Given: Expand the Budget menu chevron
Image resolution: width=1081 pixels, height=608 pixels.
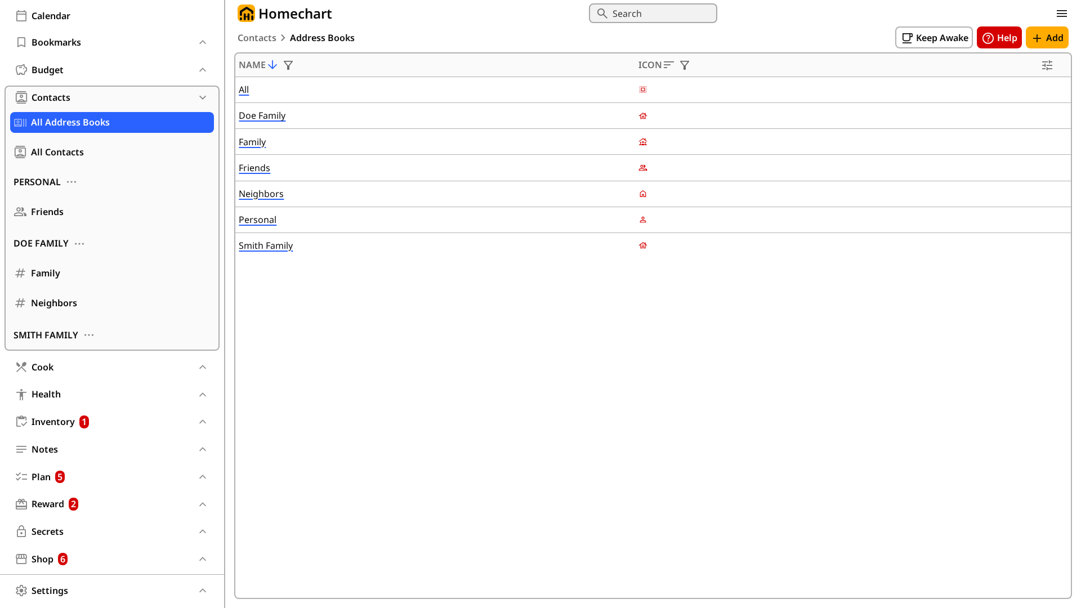Looking at the screenshot, I should point(203,70).
